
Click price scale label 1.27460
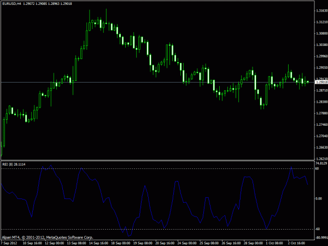322,125
